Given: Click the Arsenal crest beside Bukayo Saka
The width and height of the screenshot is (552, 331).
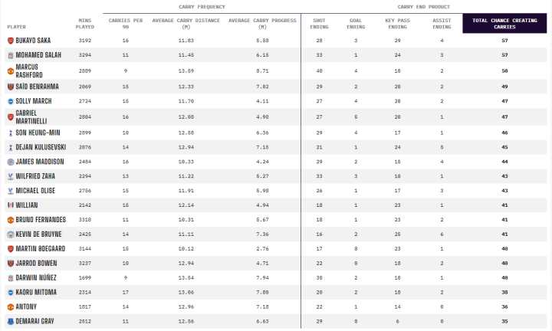Looking at the screenshot, I should [10, 40].
